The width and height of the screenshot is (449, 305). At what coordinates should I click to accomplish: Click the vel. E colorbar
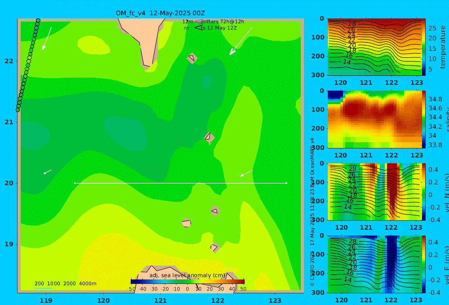point(423,264)
